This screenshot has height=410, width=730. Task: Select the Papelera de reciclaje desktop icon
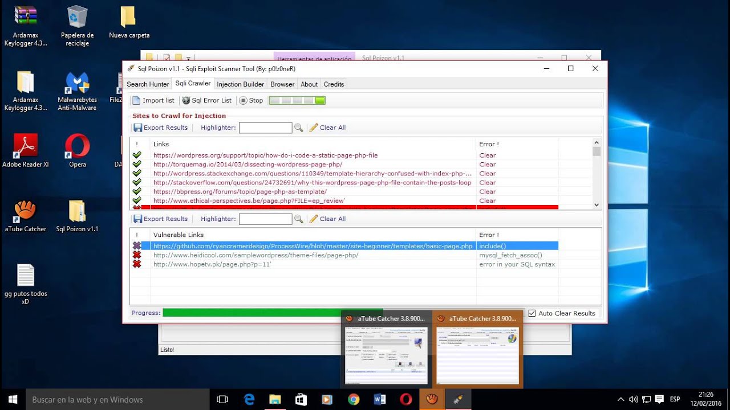tap(77, 26)
